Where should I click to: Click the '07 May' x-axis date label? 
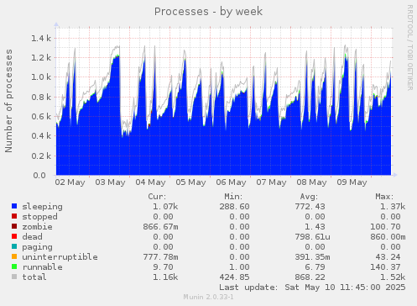pyautogui.click(x=271, y=182)
